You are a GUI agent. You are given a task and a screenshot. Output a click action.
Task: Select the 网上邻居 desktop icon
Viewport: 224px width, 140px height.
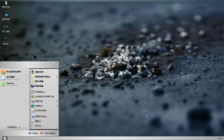[6, 29]
